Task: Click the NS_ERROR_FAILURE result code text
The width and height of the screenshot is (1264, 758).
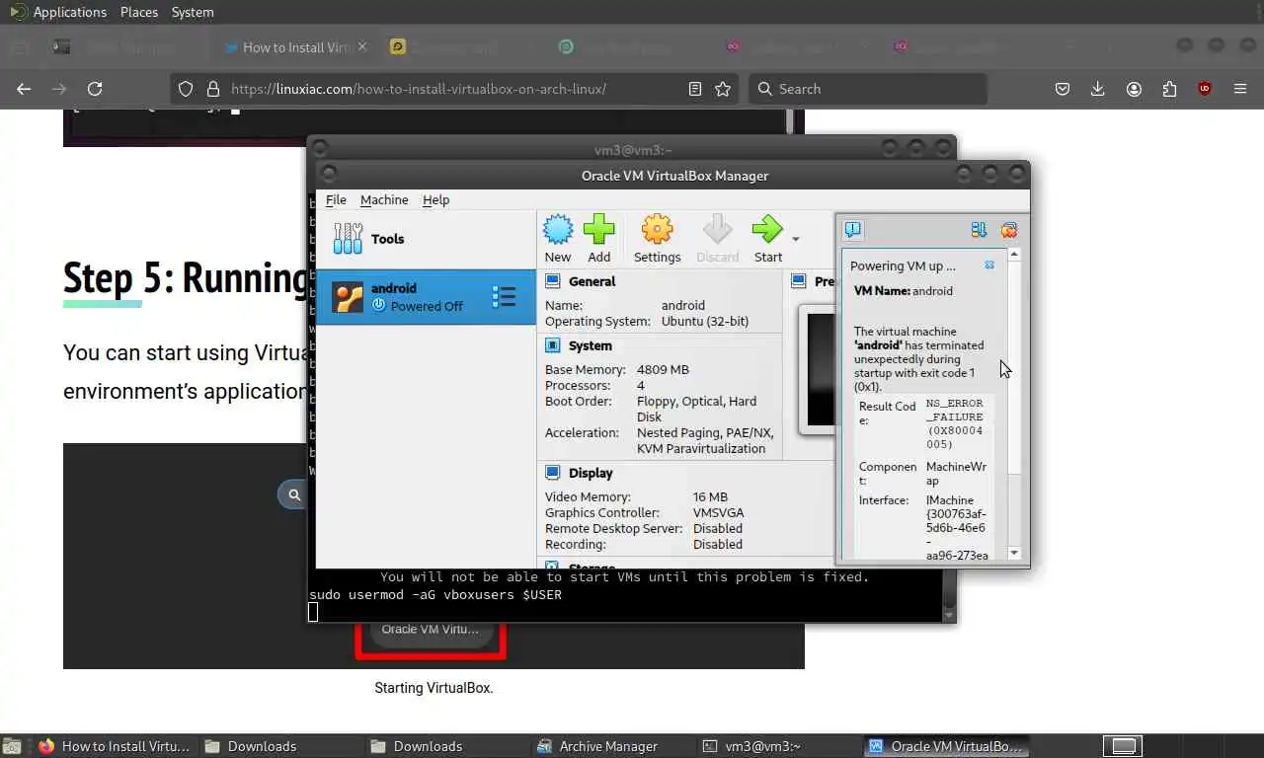Action: pos(954,423)
